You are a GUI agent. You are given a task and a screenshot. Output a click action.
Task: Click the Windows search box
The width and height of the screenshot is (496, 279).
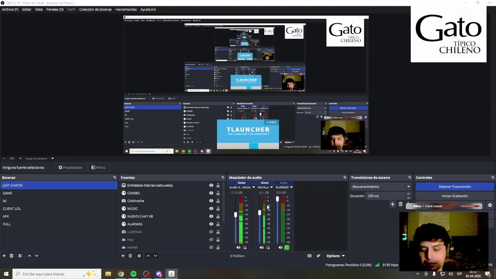click(x=57, y=274)
